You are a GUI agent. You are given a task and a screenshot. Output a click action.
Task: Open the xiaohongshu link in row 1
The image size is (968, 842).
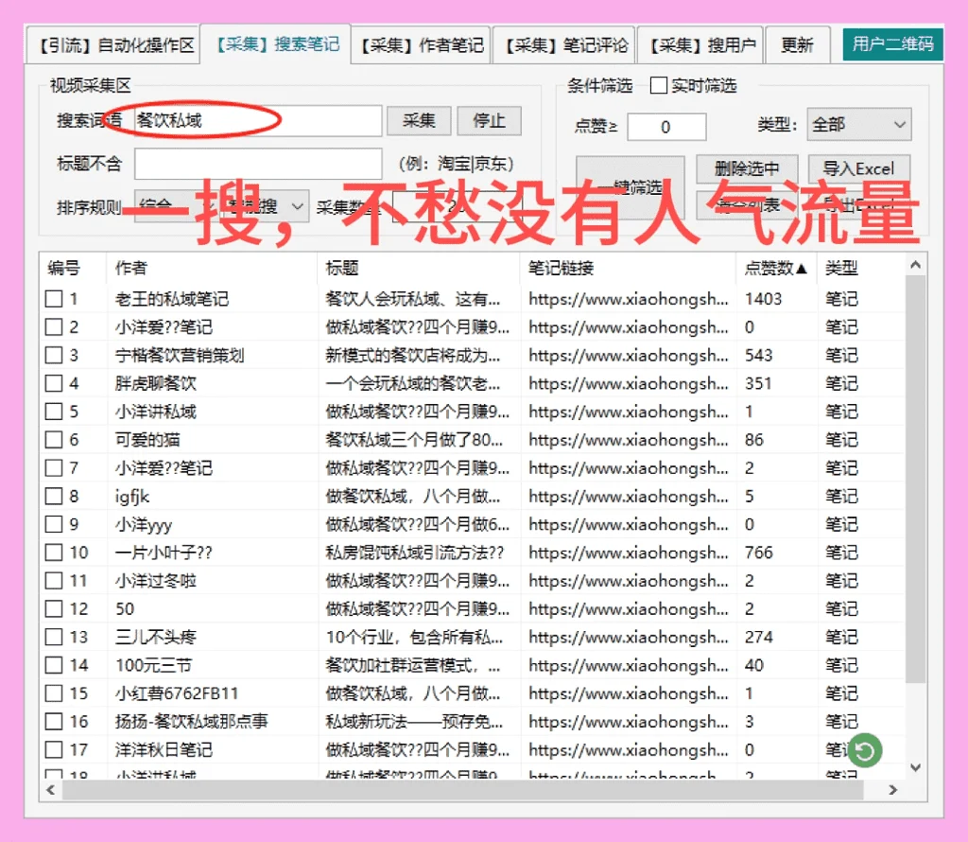tap(624, 298)
